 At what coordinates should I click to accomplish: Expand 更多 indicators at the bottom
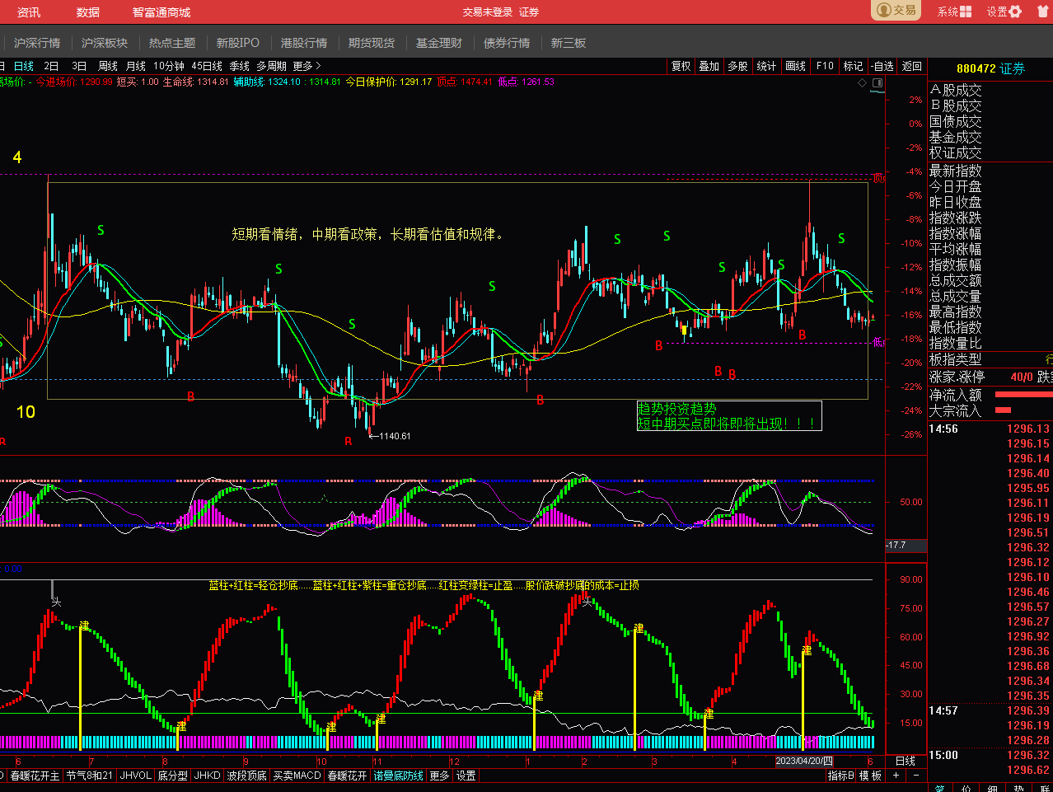pos(440,776)
